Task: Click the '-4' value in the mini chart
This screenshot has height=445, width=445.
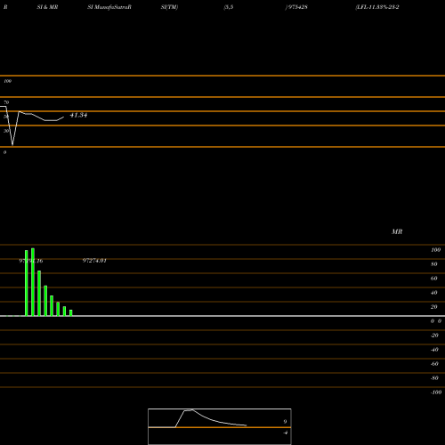Action: click(285, 433)
